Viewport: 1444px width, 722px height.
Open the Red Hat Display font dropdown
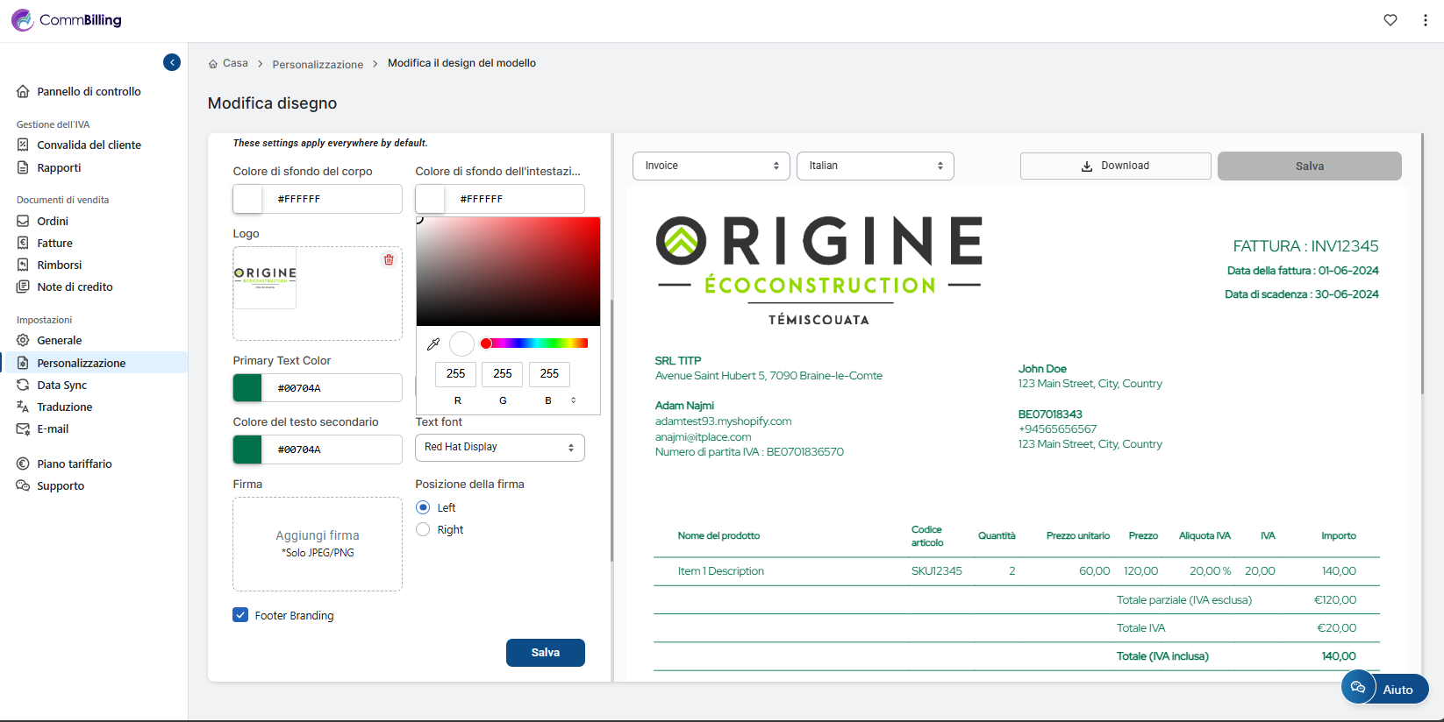click(x=499, y=447)
